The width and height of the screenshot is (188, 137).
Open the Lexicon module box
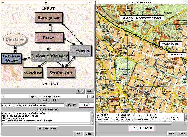point(81,51)
